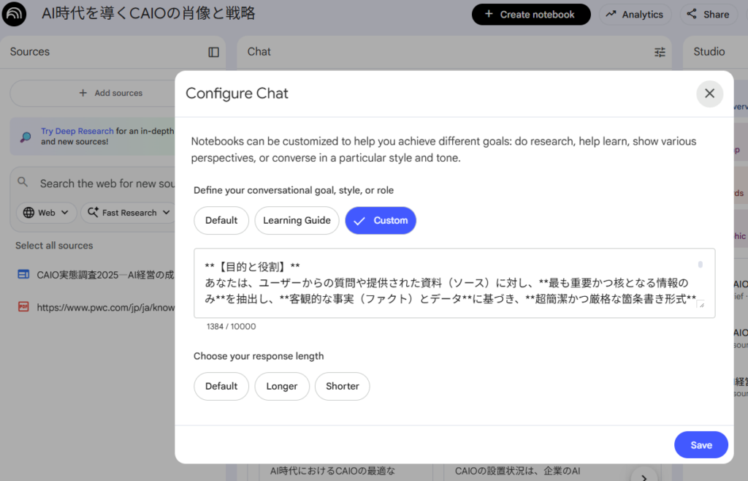Click the search magnifier in the source search bar

pyautogui.click(x=21, y=183)
